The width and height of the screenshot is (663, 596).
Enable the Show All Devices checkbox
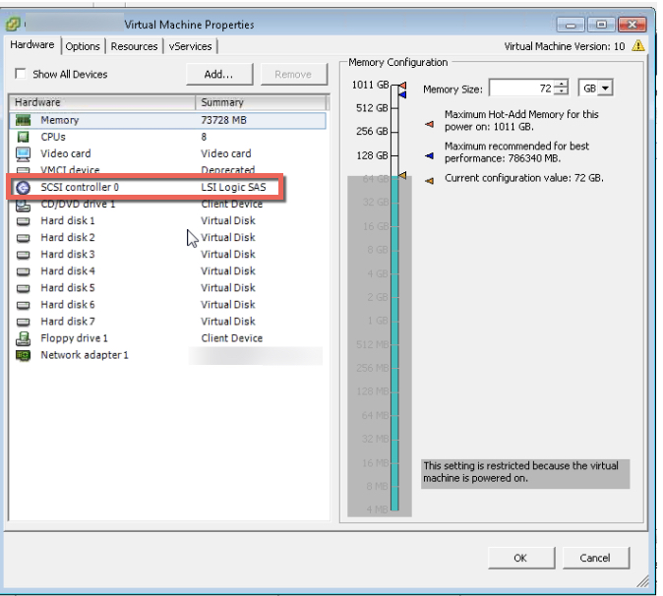[x=20, y=75]
